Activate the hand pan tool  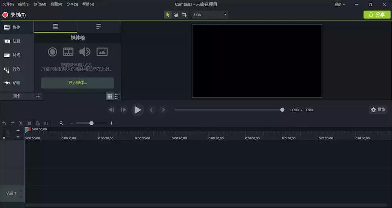coord(176,15)
